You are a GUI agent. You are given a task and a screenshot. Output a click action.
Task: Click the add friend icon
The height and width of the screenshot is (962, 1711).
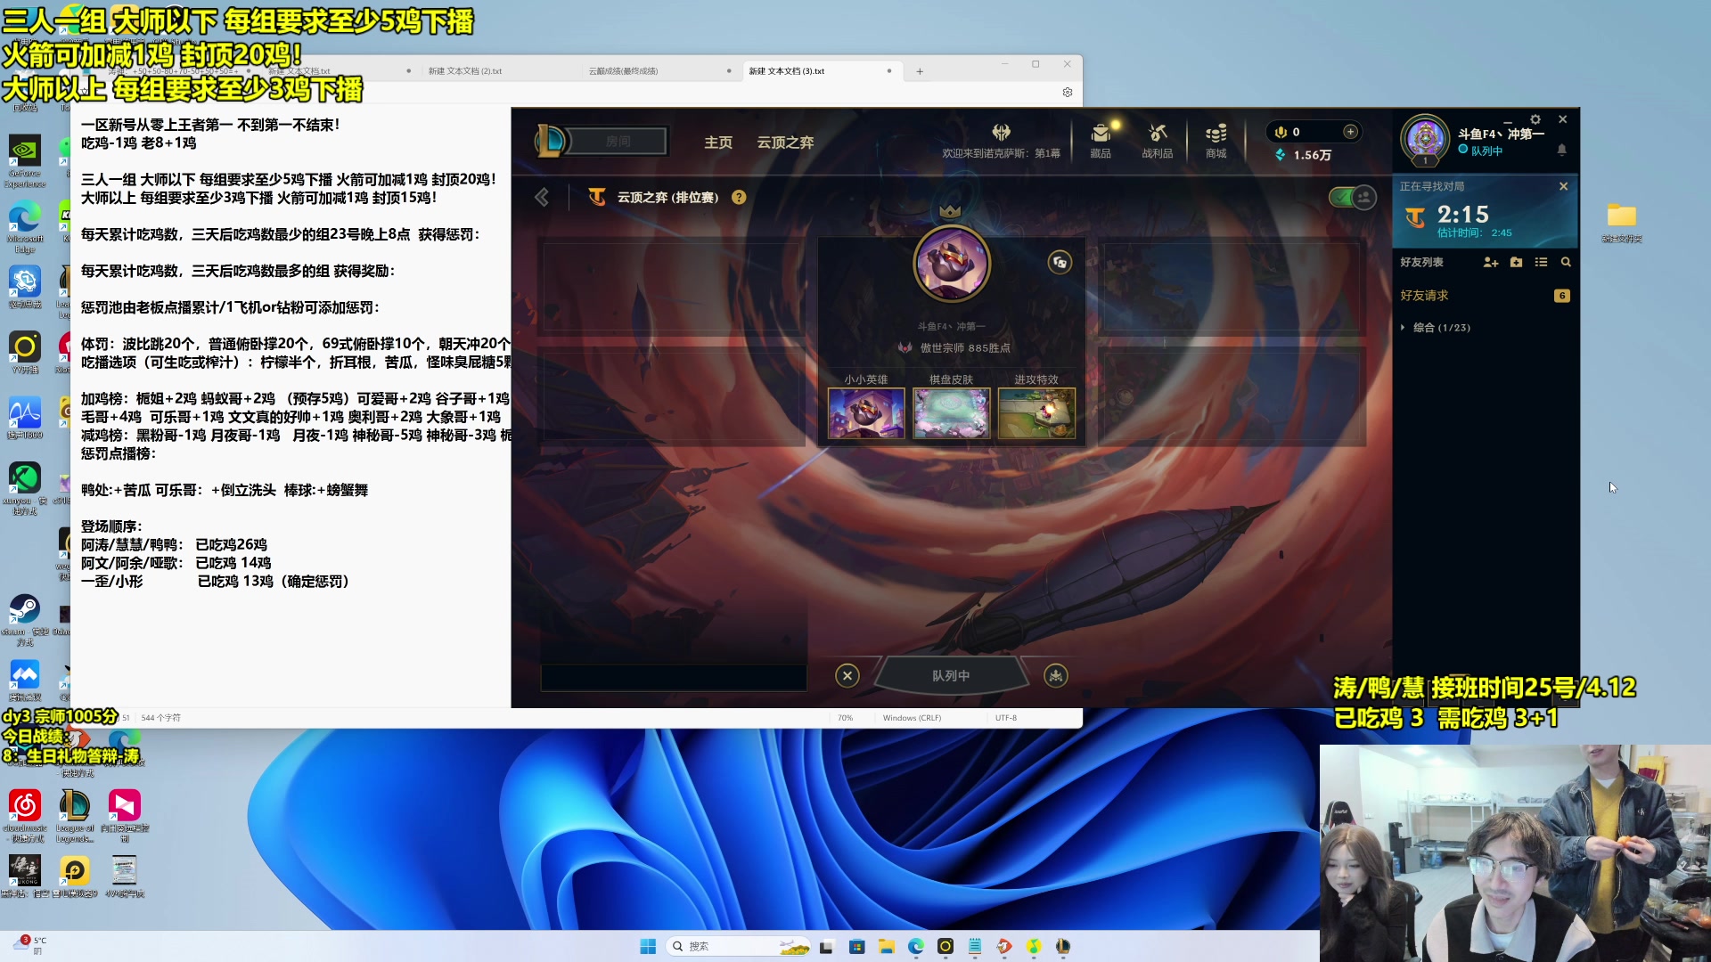tap(1491, 262)
